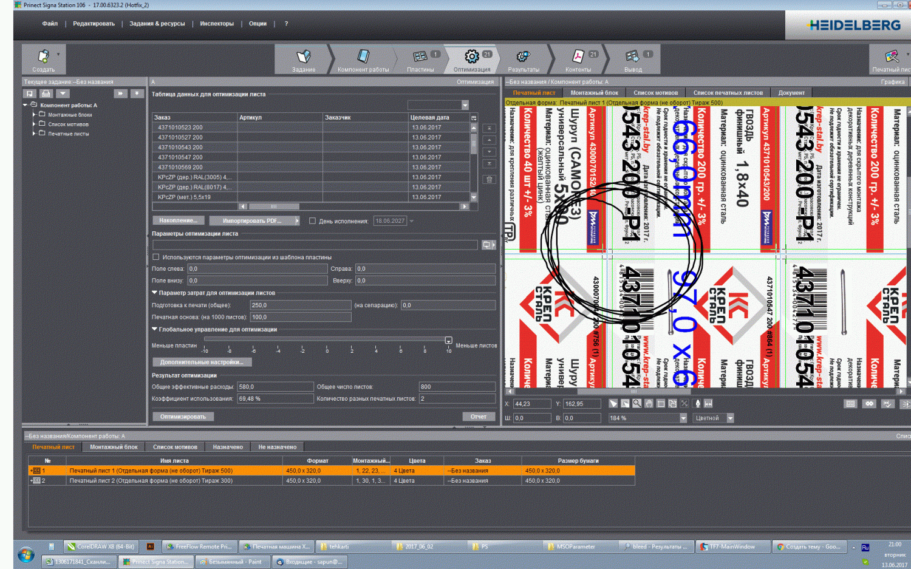
Task: Select Печатный лист 2 row in bottom table
Action: tap(332, 480)
